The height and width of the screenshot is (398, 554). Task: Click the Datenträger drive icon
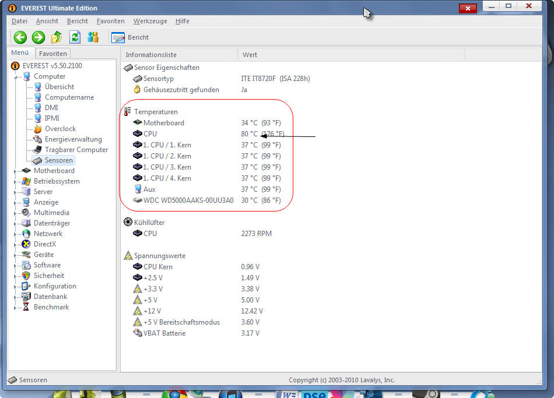point(26,223)
